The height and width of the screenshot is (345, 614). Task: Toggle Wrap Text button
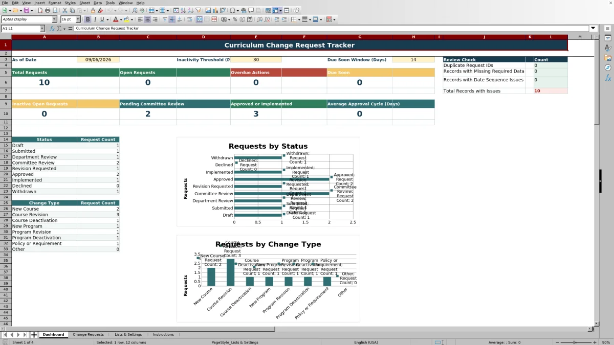click(189, 19)
